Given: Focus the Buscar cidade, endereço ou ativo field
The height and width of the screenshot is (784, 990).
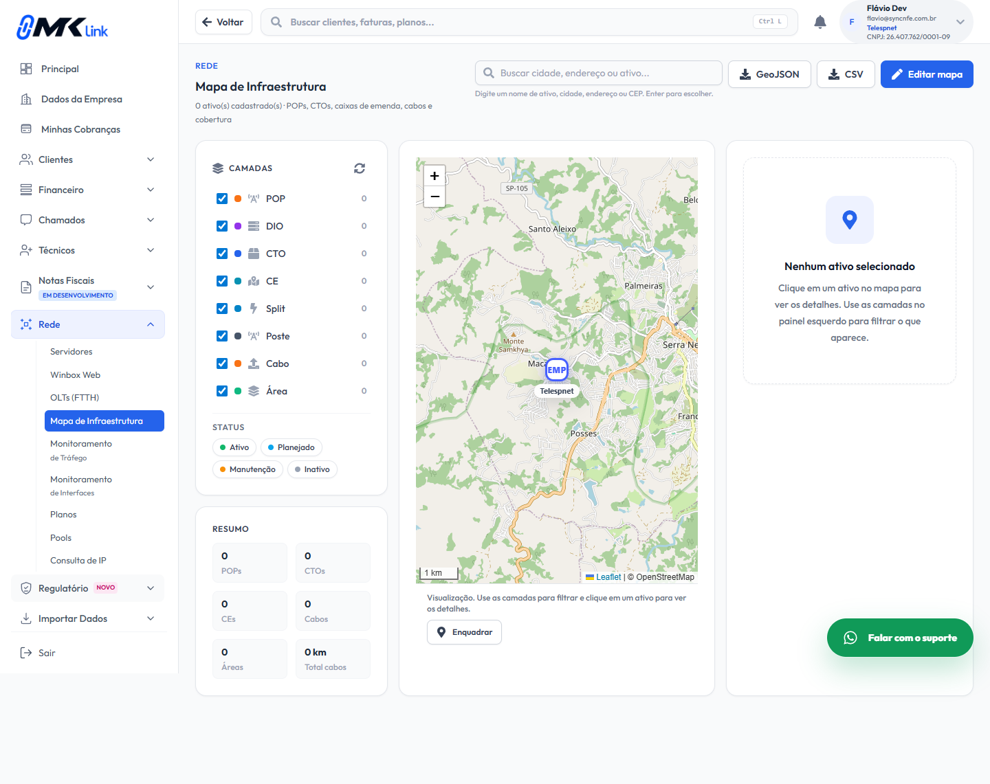Looking at the screenshot, I should pos(599,73).
